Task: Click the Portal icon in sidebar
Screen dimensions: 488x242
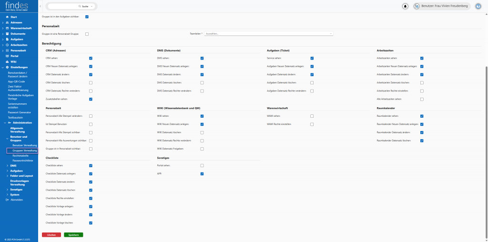Action: click(x=7, y=56)
